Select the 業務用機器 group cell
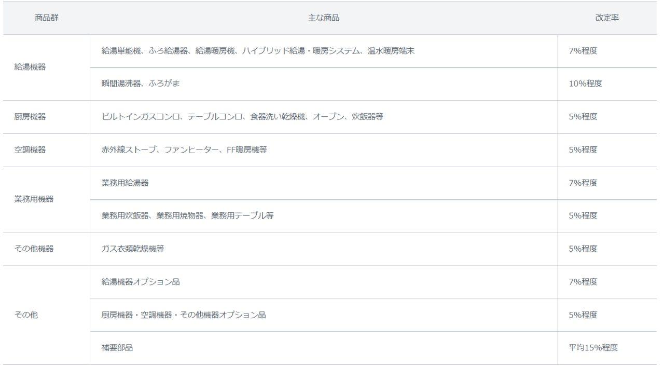Screen dimensions: 664x368 pos(47,199)
